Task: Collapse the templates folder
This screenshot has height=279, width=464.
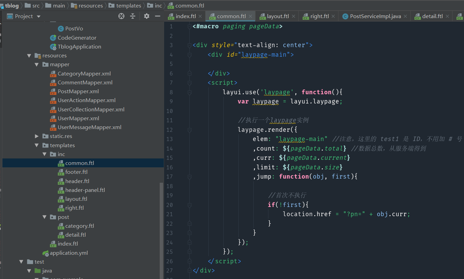Action: pos(37,145)
